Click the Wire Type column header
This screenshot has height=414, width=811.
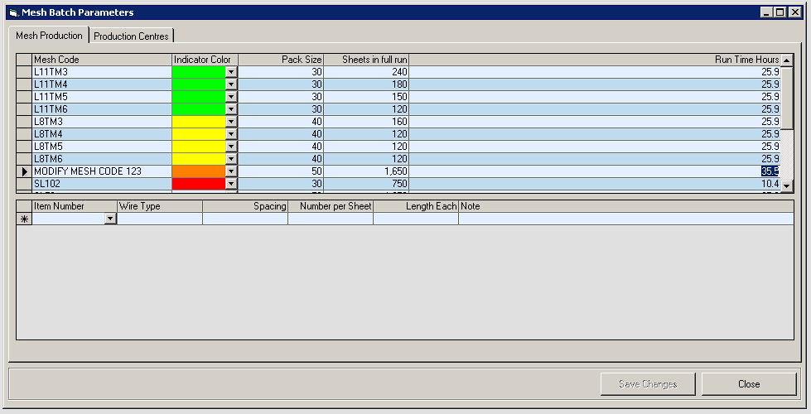click(x=160, y=206)
